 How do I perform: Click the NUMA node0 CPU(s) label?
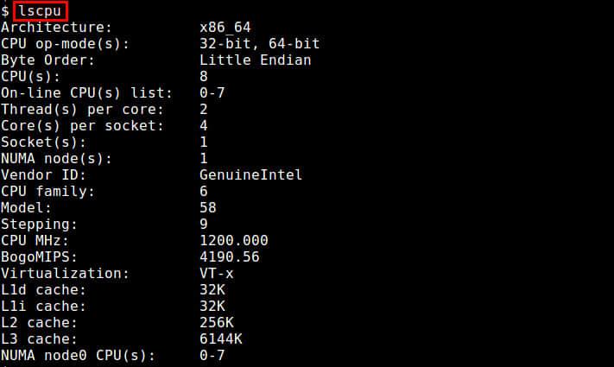tap(78, 355)
